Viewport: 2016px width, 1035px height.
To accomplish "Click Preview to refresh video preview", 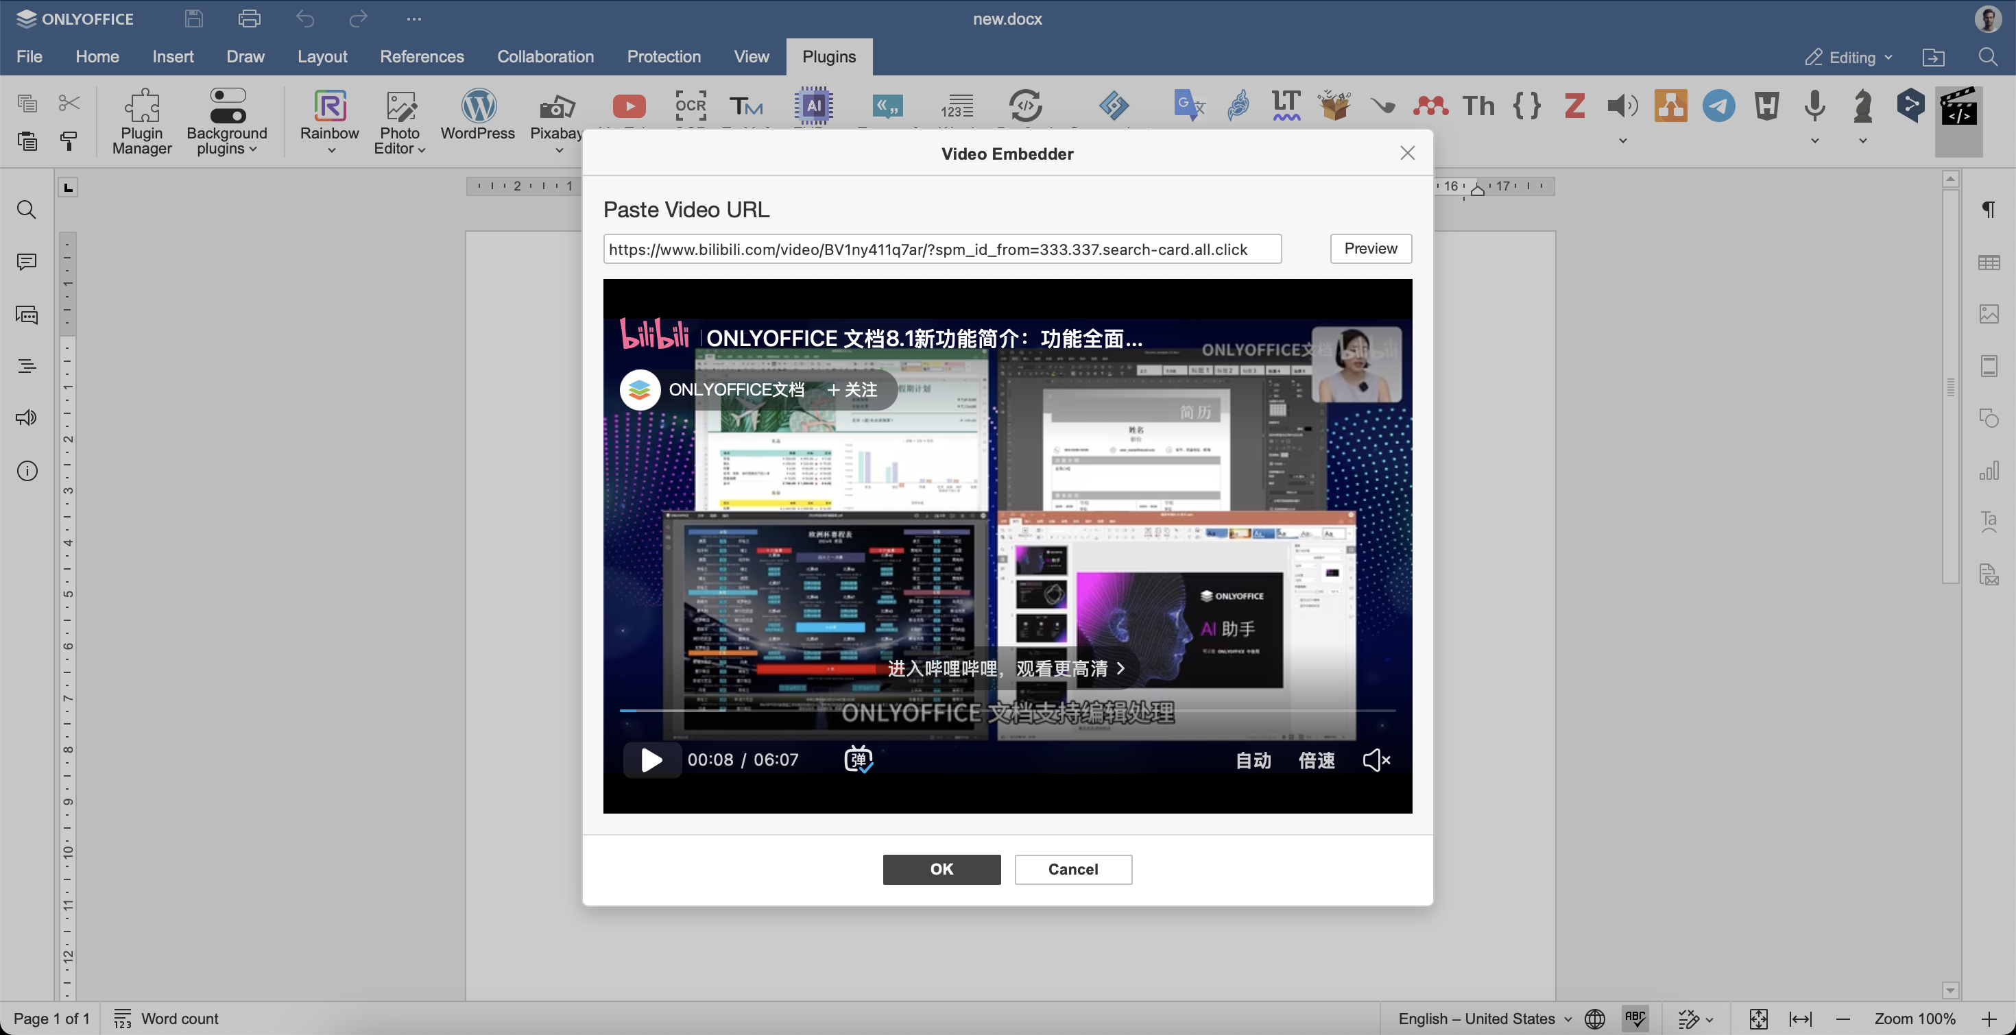I will click(1371, 248).
